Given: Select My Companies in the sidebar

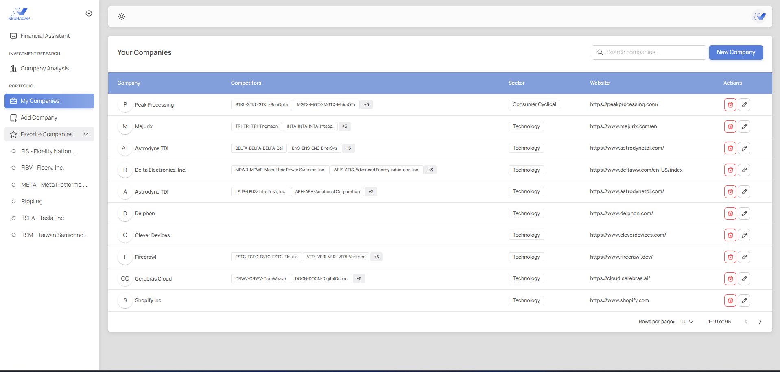Looking at the screenshot, I should (49, 101).
